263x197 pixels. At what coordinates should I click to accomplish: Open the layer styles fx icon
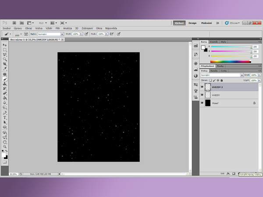pos(228,173)
